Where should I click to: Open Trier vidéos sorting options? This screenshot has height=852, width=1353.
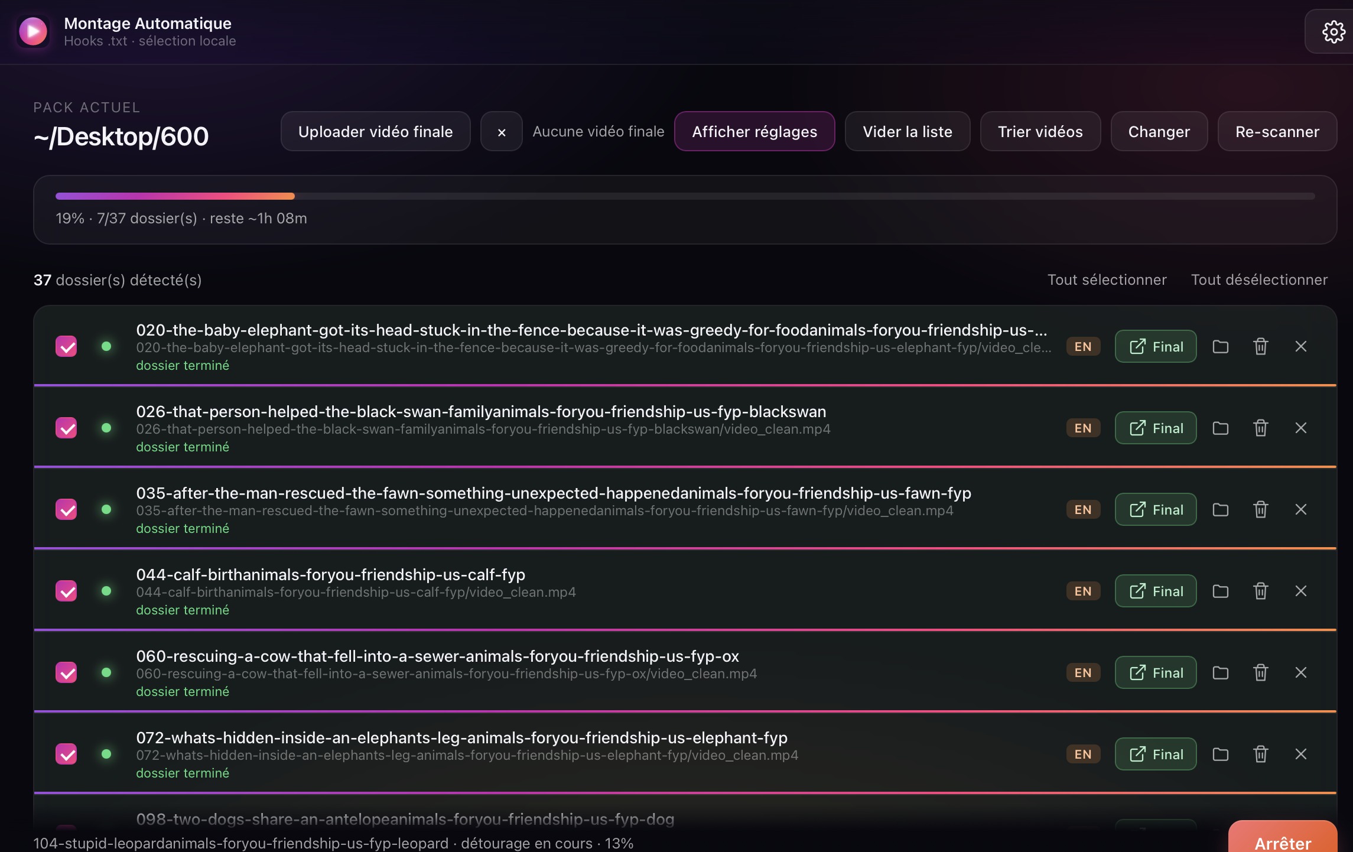click(1040, 132)
